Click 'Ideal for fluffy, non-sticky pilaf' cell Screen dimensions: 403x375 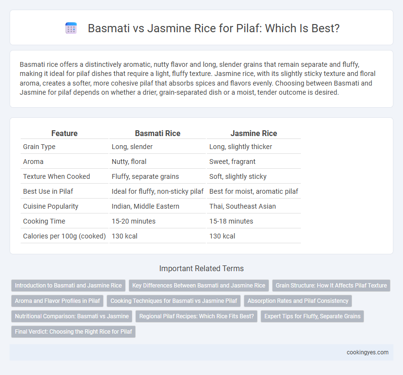tap(157, 191)
